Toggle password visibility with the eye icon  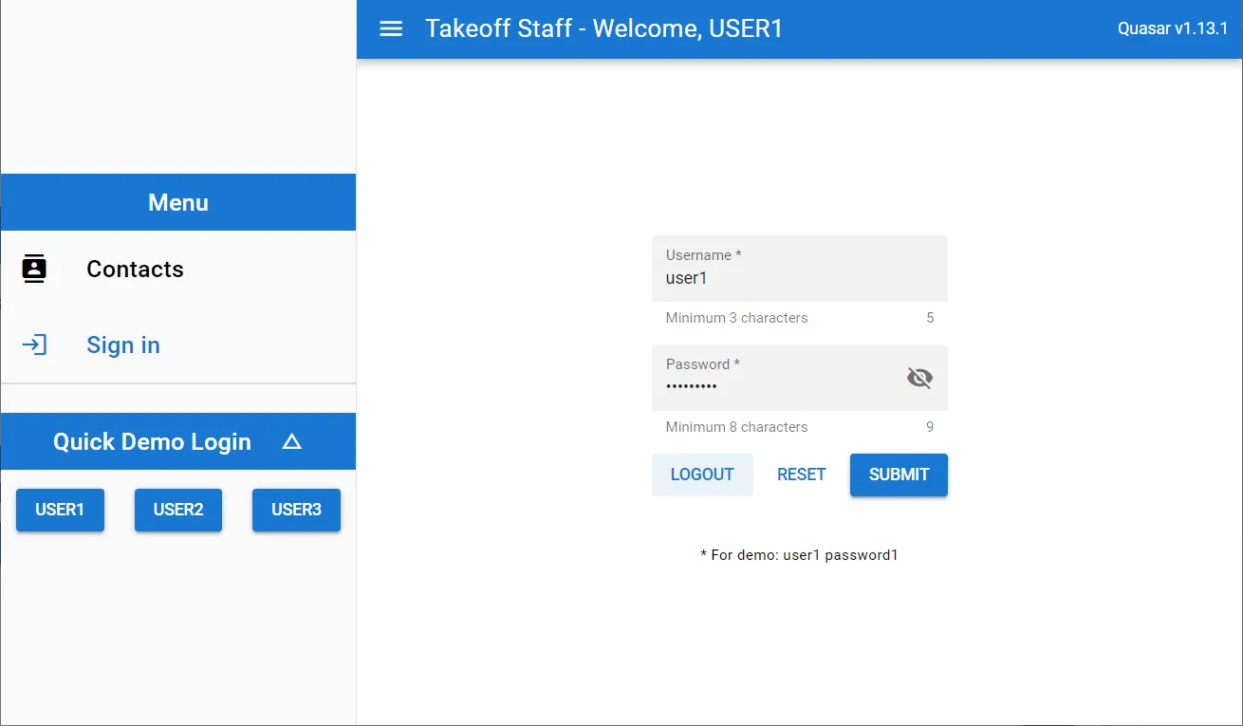(x=918, y=378)
